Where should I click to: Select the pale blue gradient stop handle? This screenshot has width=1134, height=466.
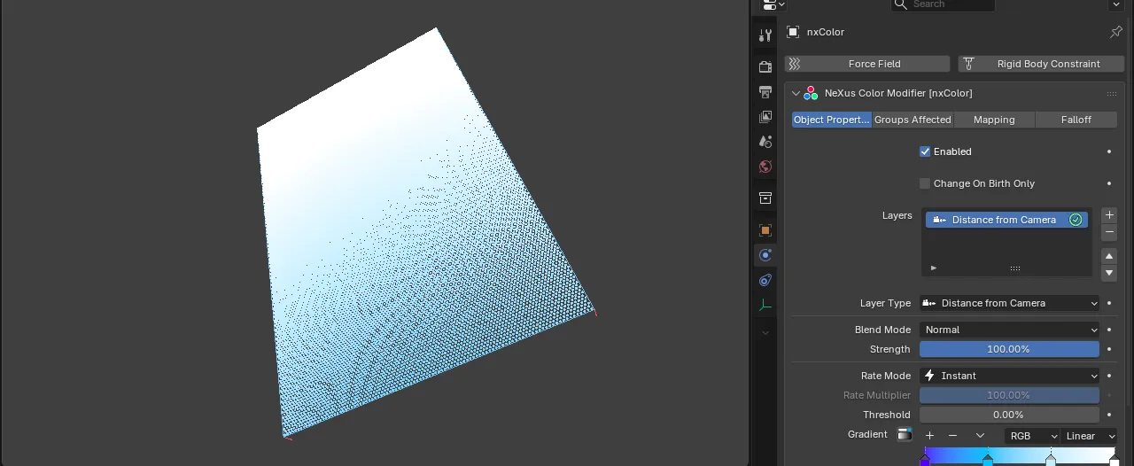1051,461
